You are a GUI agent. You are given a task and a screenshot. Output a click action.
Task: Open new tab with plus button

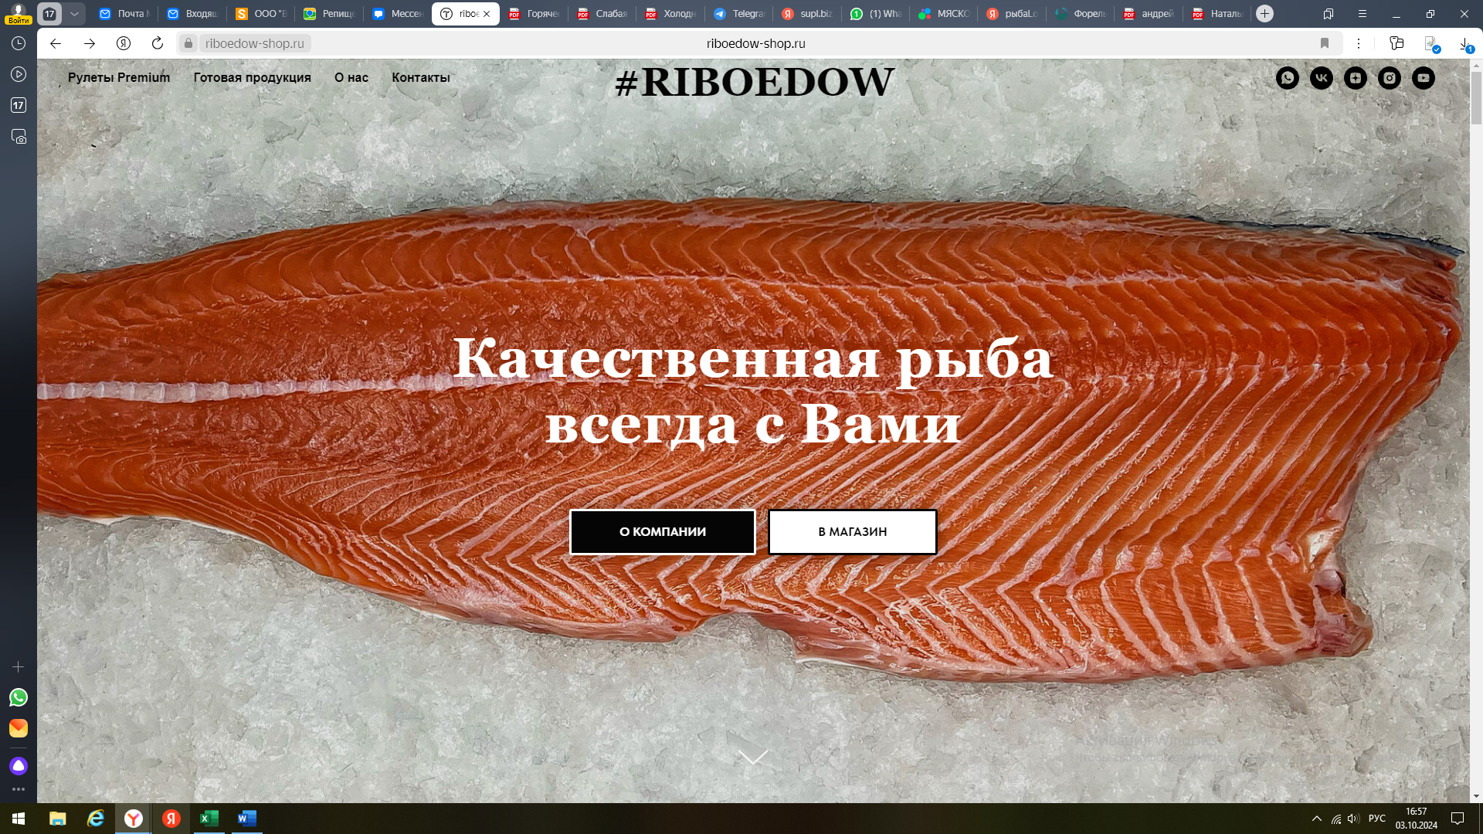pyautogui.click(x=1264, y=14)
